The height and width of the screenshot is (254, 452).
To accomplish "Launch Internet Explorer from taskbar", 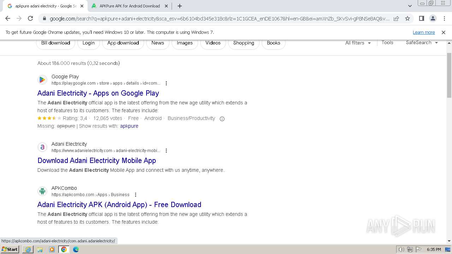I will (28, 249).
